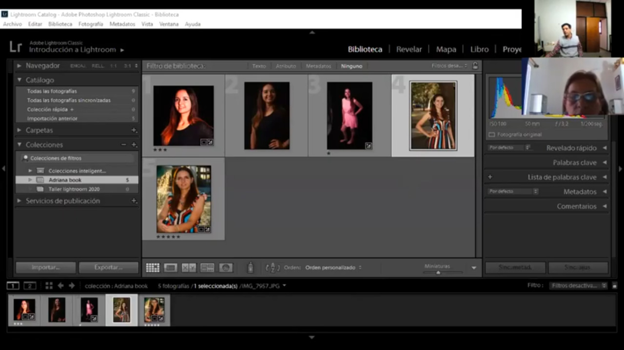Screen dimensions: 624x350
Task: Toggle Fotografía original checkbox under histogram
Action: pyautogui.click(x=491, y=134)
